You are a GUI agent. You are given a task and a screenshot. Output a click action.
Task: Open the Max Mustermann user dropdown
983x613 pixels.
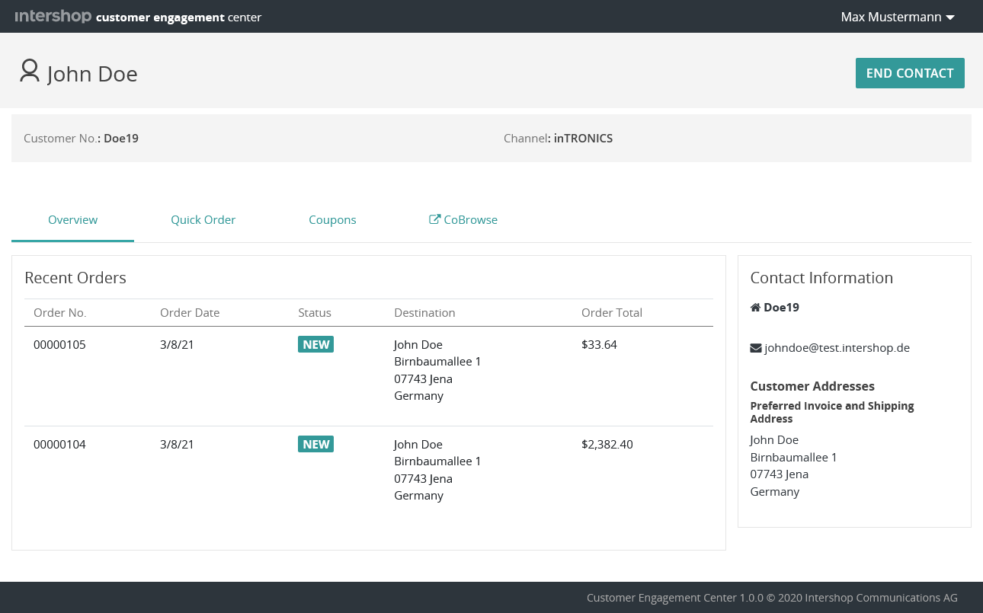tap(898, 17)
